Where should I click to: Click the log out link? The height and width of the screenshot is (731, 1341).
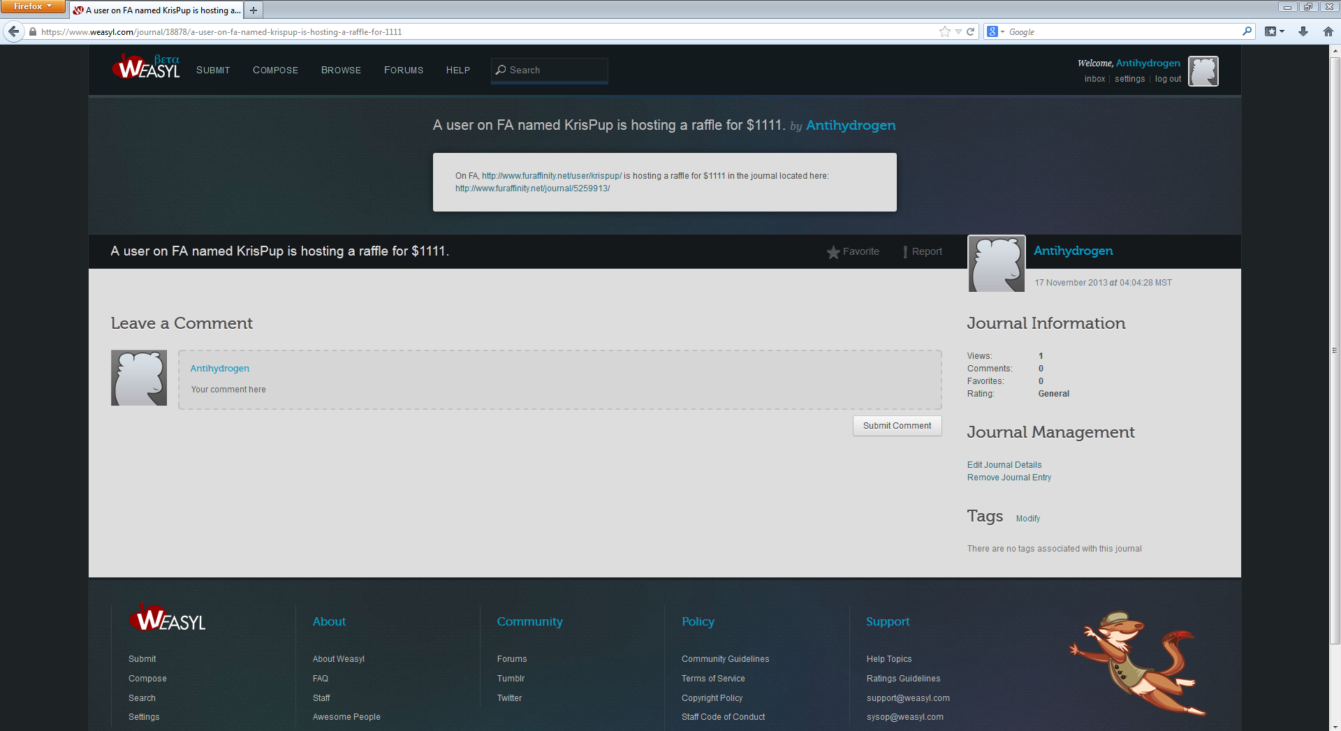(x=1168, y=79)
